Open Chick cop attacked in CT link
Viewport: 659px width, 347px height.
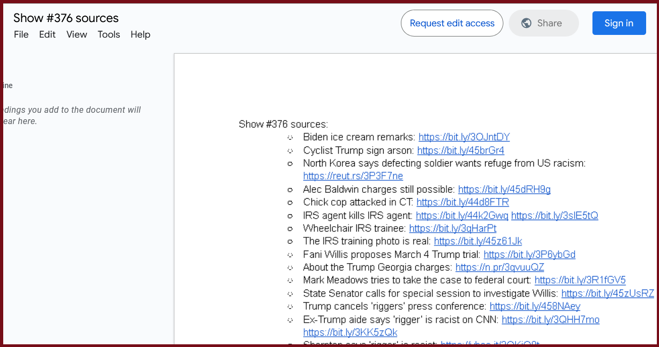[x=463, y=203]
